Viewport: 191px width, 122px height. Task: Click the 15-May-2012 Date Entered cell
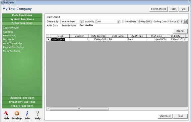98,39
